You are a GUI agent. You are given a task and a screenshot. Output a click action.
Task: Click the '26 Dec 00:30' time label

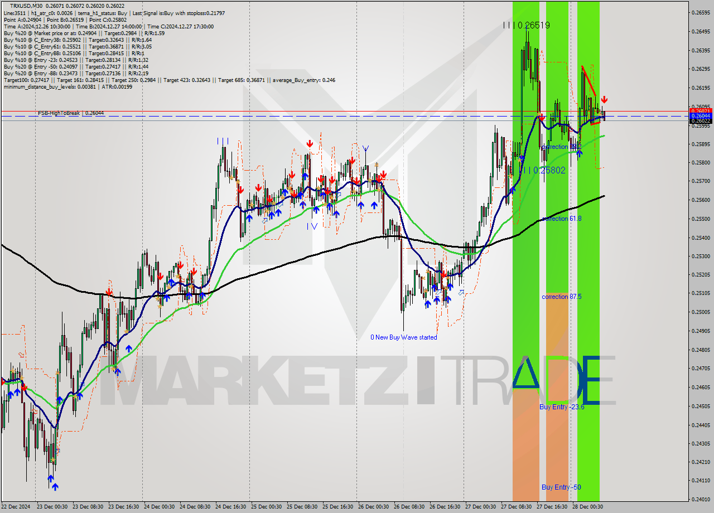pos(374,507)
